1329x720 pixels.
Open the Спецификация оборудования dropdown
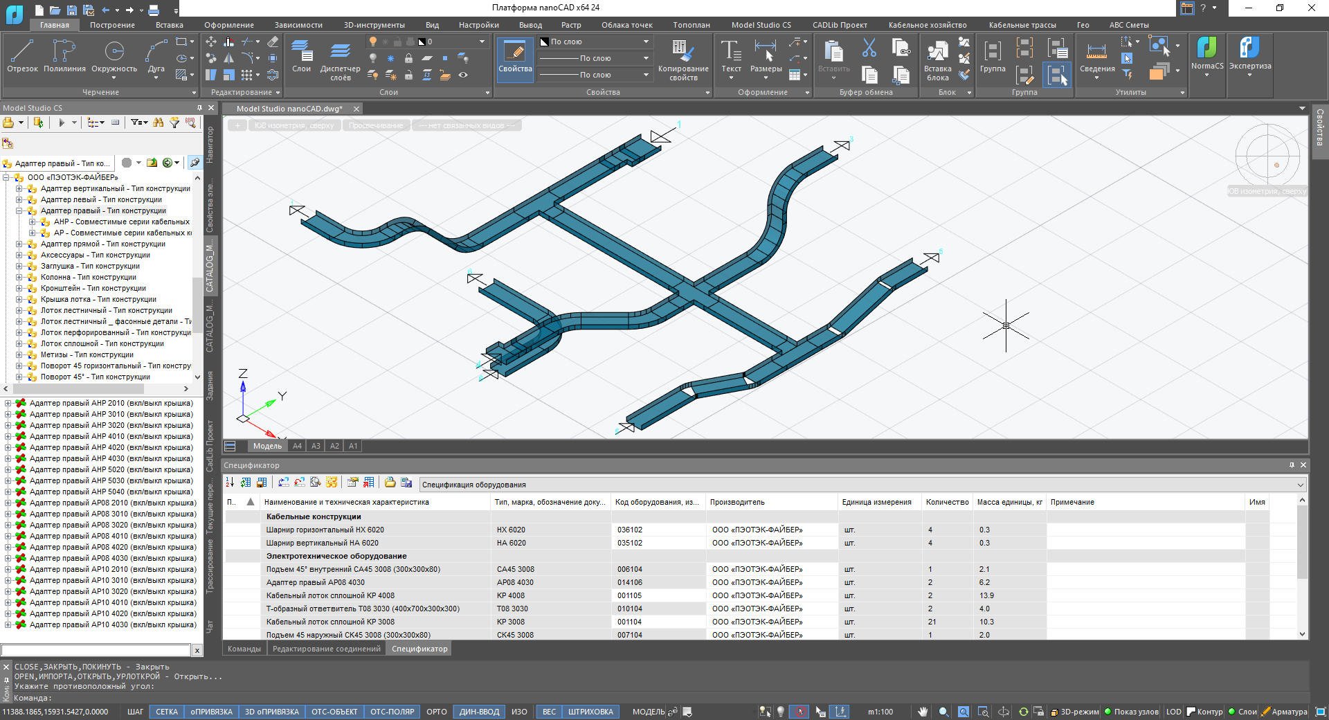tap(862, 485)
